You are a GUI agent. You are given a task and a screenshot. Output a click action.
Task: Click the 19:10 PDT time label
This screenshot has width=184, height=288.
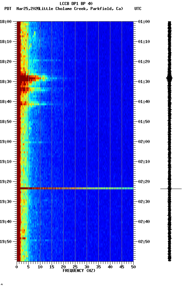point(6,162)
